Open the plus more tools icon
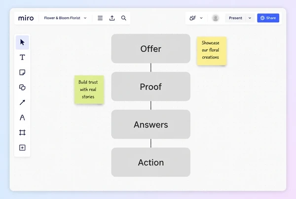Screen dimensions: 296x199 coord(22,148)
